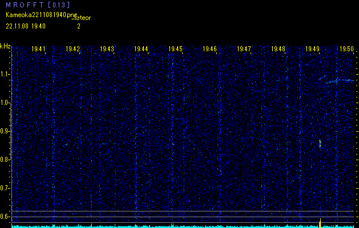Click the 19:42 time label

72,49
